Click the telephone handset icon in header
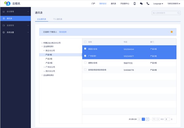The width and height of the screenshot is (184, 128). (148, 4)
